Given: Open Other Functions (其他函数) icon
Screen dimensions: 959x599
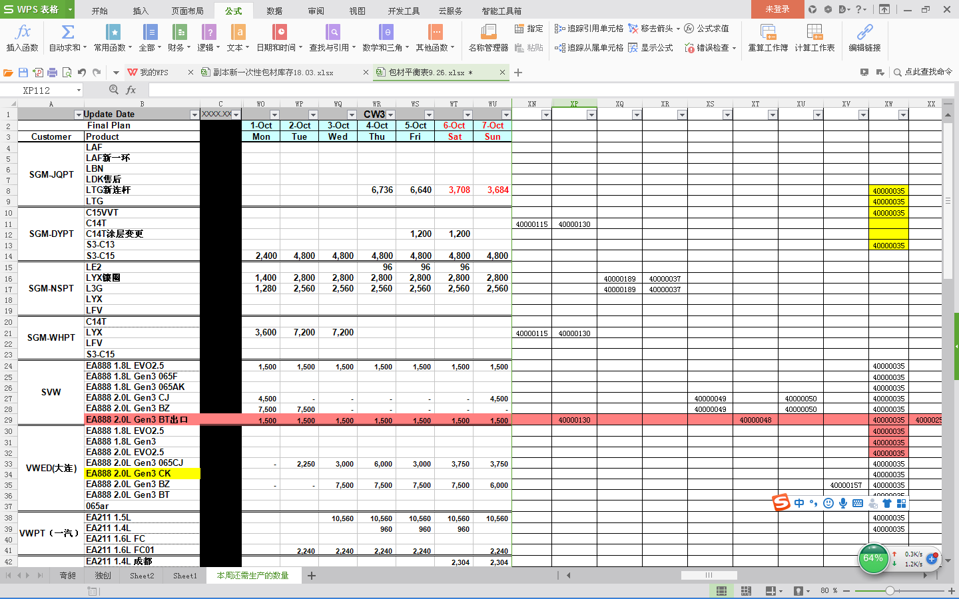Looking at the screenshot, I should tap(435, 32).
